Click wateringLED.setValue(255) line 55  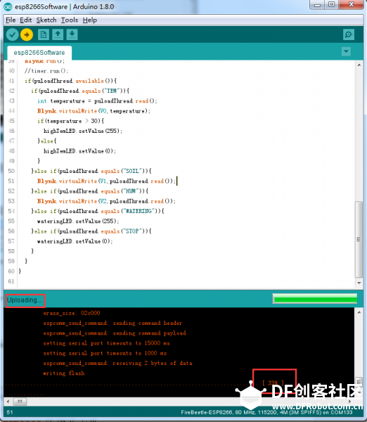(78, 222)
